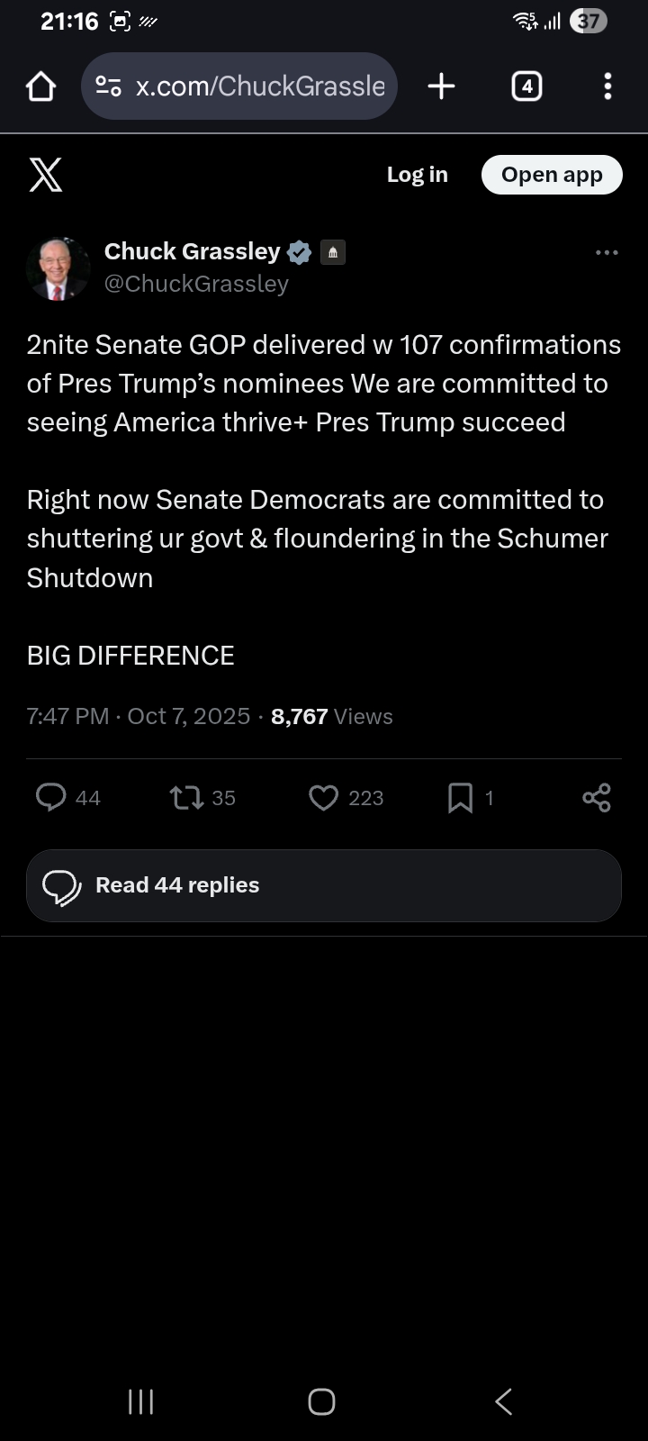Tap the share post icon
The width and height of the screenshot is (648, 1441).
597,798
